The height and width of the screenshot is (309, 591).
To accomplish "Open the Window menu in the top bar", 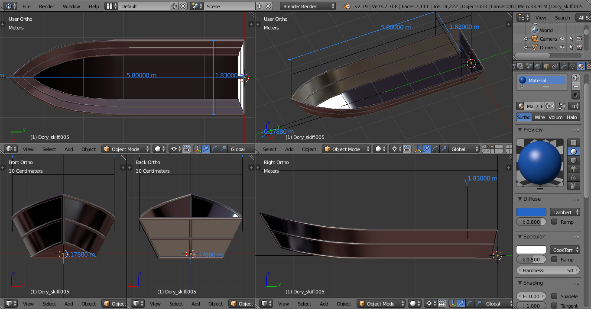I will pos(71,6).
